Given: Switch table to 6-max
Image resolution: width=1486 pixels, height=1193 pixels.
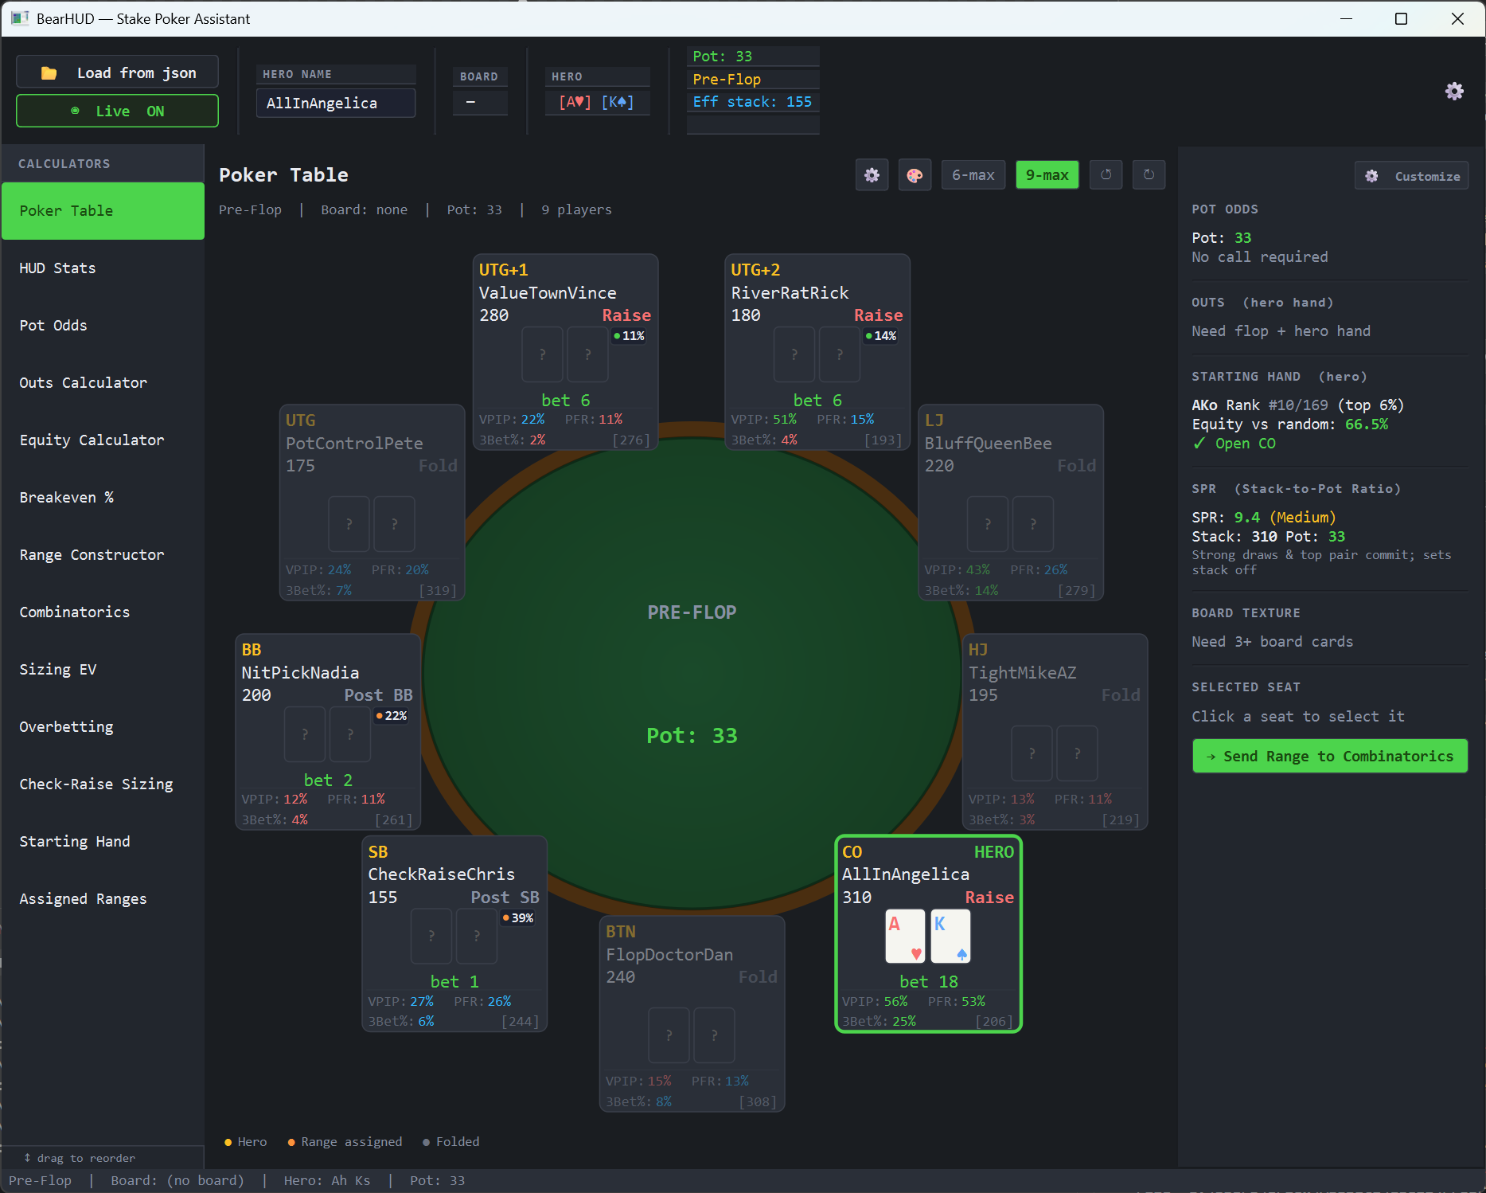Looking at the screenshot, I should (973, 175).
